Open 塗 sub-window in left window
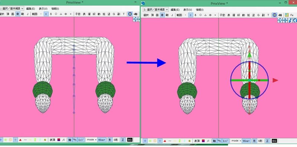This screenshot has height=147, width=297. click(x=109, y=14)
